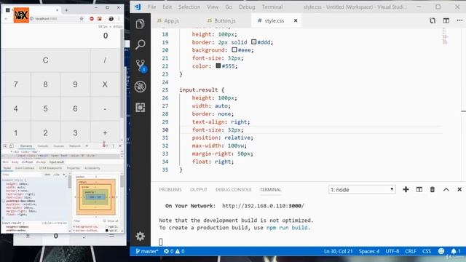Open the Edit menu in VS Code
This screenshot has width=466, height=262.
(x=167, y=7)
